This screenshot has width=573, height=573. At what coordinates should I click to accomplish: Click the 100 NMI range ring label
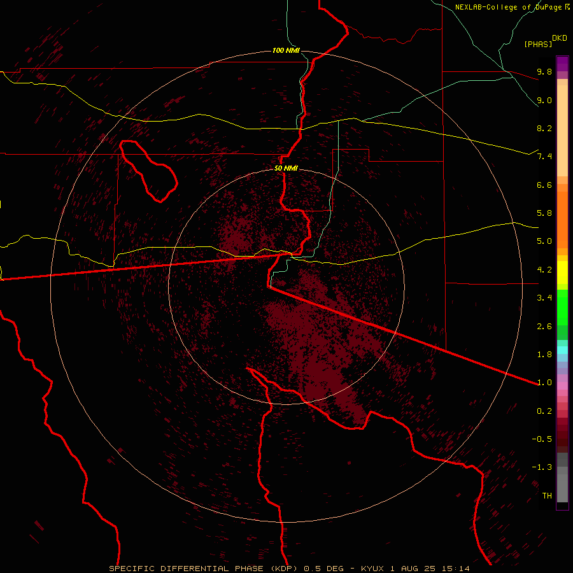tap(286, 50)
